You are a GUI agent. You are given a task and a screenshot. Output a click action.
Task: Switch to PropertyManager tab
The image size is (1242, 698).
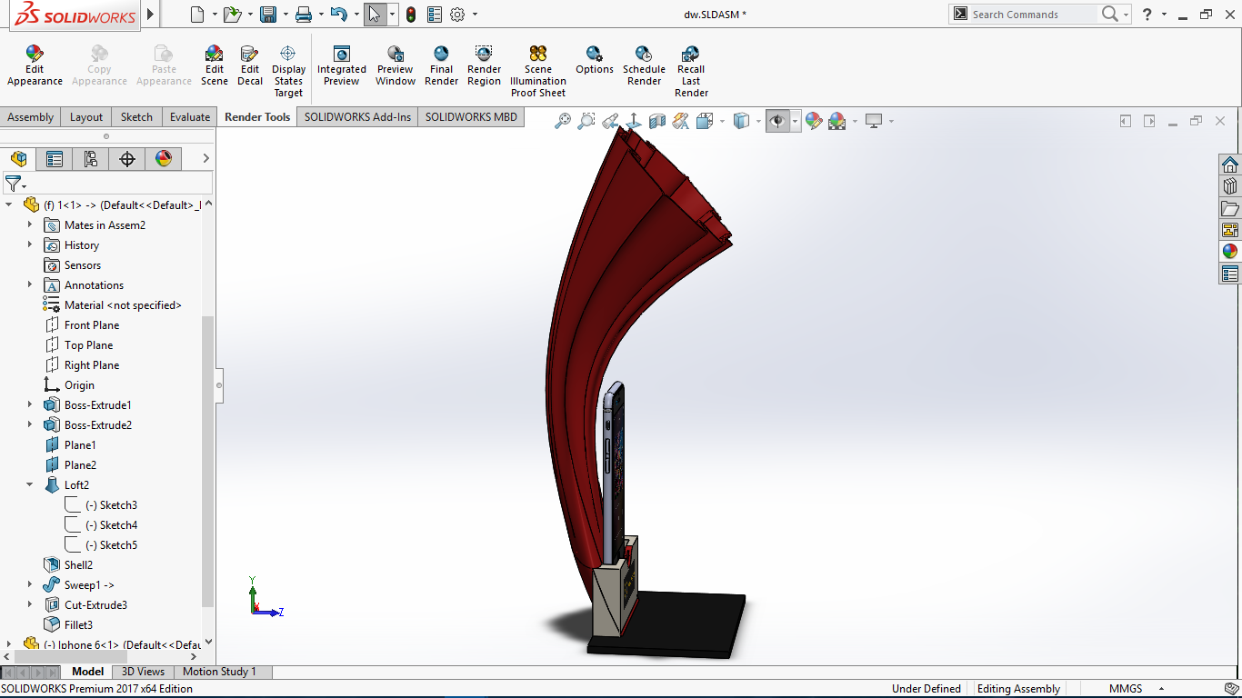tap(55, 159)
